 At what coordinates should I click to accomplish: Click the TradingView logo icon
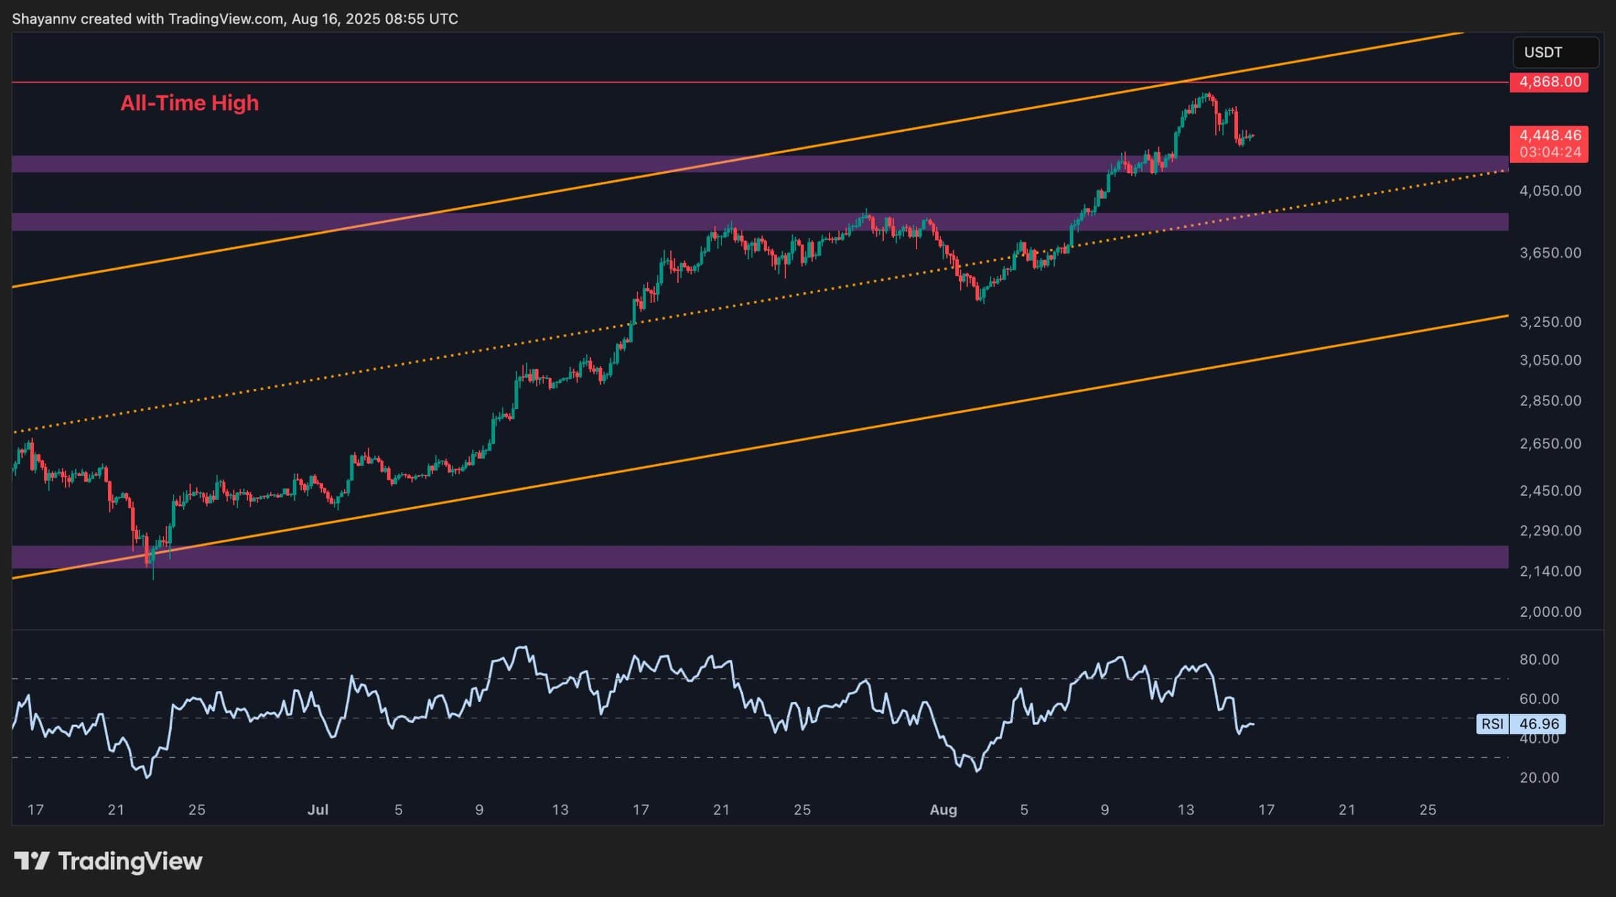coord(32,861)
